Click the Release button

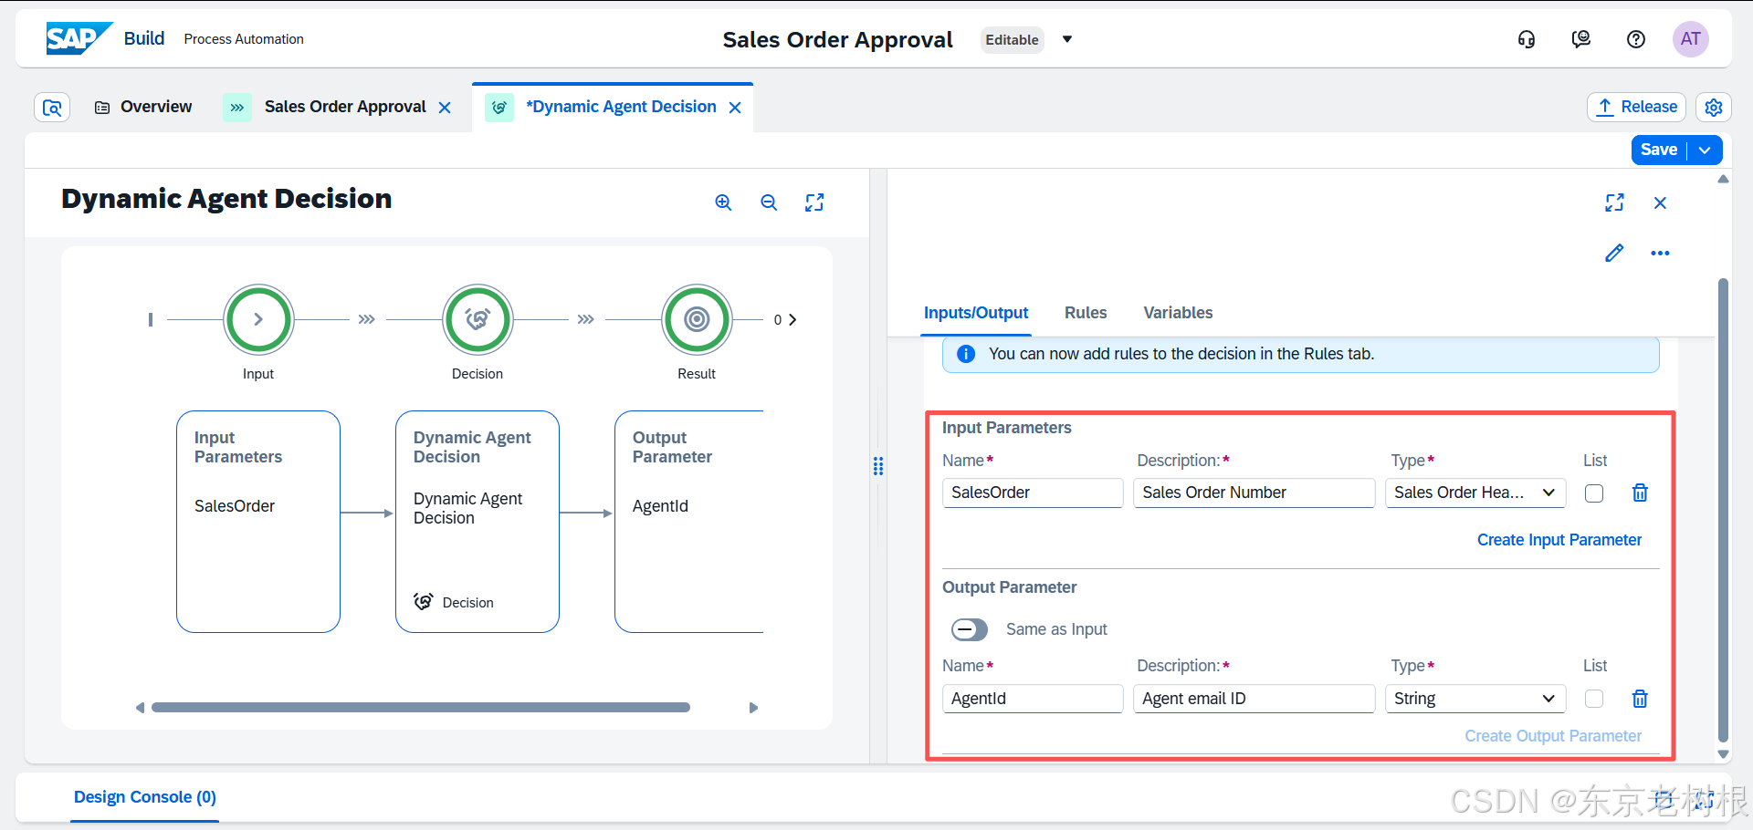(x=1636, y=107)
